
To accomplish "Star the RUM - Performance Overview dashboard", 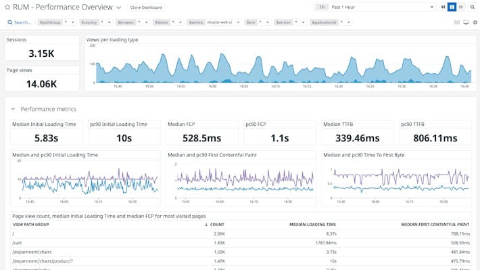I will point(7,7).
